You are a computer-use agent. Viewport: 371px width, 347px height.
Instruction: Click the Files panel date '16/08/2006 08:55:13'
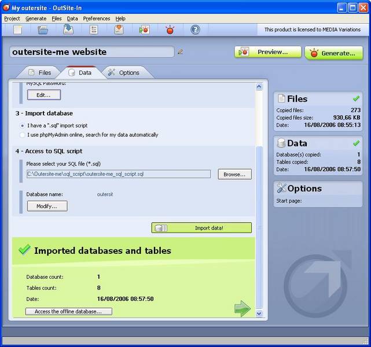(332, 125)
